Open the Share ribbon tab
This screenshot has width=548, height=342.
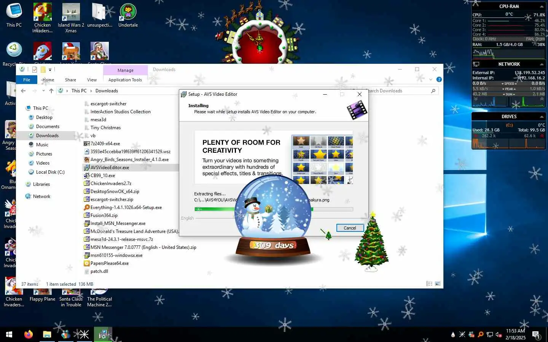click(x=70, y=80)
